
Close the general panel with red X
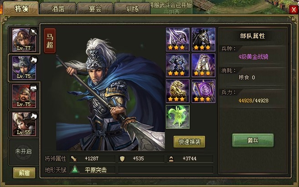click(x=294, y=10)
